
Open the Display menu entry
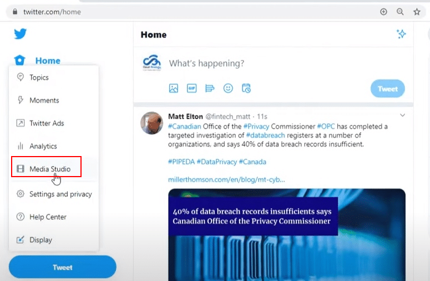(x=54, y=240)
